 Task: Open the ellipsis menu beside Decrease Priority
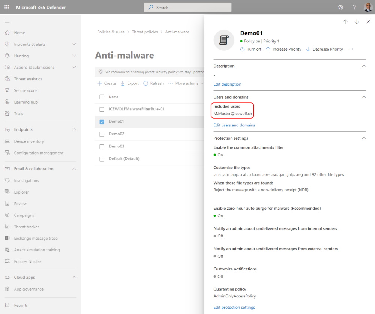[351, 49]
